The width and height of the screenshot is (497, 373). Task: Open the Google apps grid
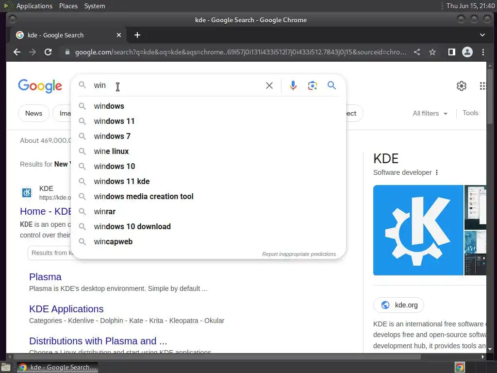[483, 86]
